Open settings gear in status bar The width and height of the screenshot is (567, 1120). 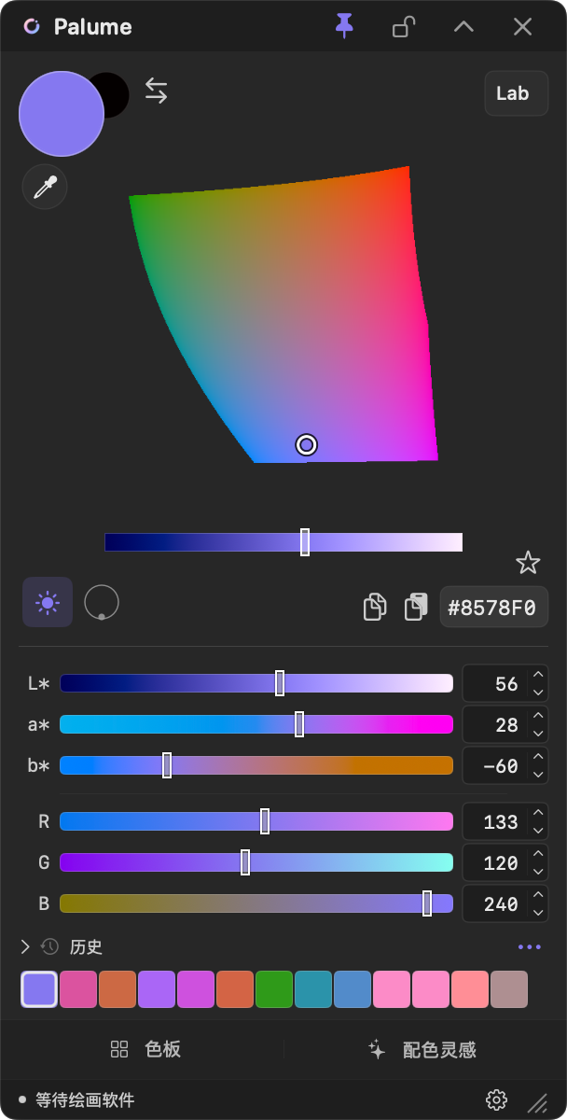(x=496, y=1099)
